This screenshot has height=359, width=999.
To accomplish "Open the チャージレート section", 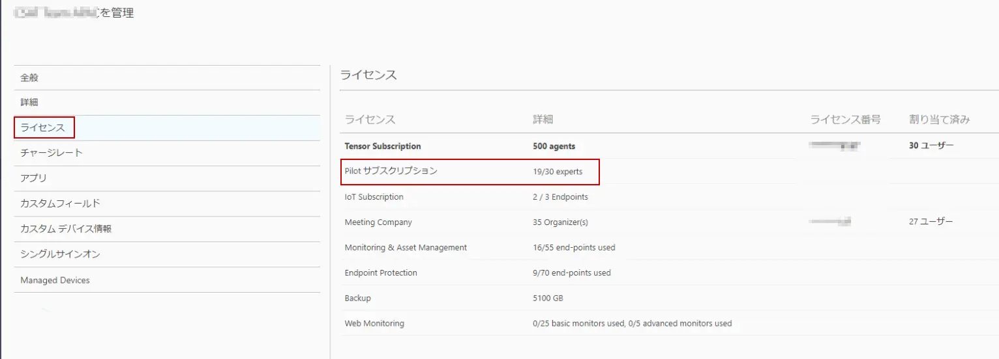I will pyautogui.click(x=167, y=153).
